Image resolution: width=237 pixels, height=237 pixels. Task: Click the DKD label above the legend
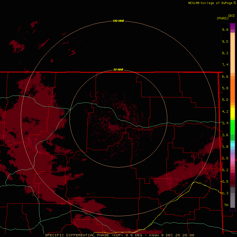(x=231, y=16)
